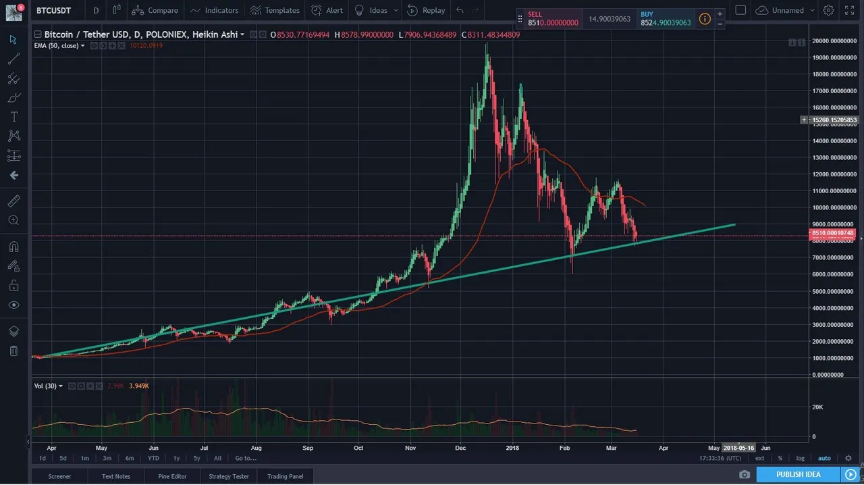Open the Go to... date dialog

click(246, 458)
